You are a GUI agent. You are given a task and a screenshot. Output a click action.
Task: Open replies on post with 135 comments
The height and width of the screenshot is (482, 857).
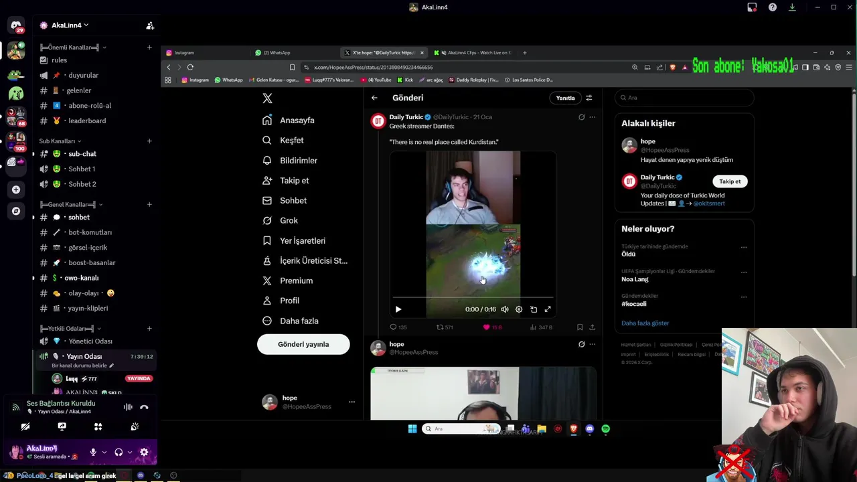pos(398,327)
